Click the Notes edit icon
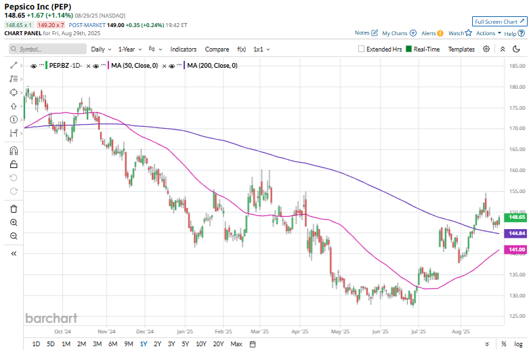Image resolution: width=529 pixels, height=353 pixels. 375,33
